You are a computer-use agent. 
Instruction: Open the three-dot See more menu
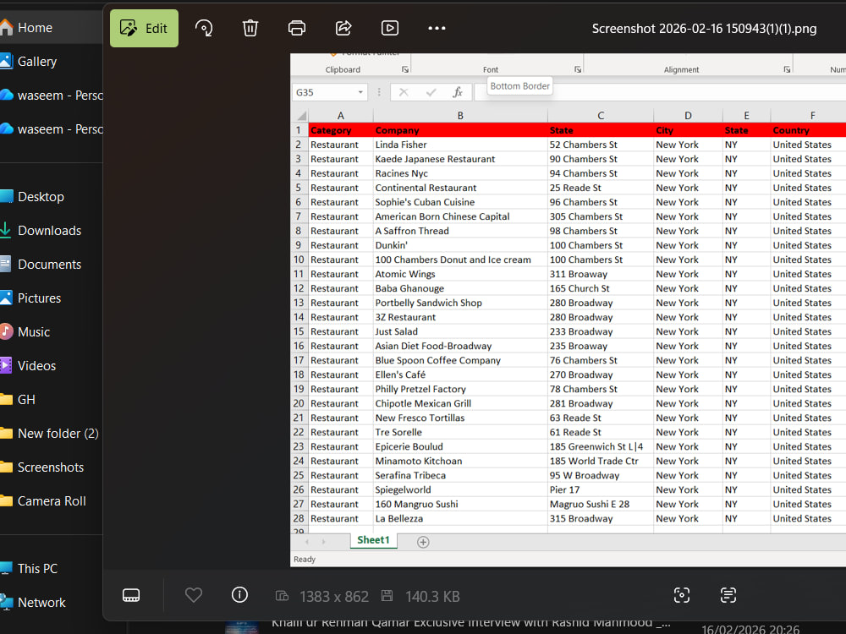tap(437, 28)
